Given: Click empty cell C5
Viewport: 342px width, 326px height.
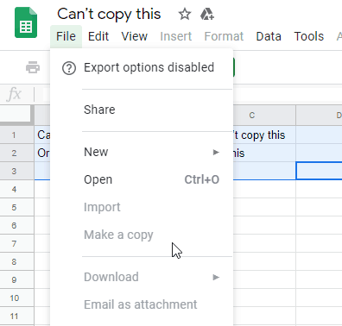Looking at the screenshot, I should tap(264, 207).
